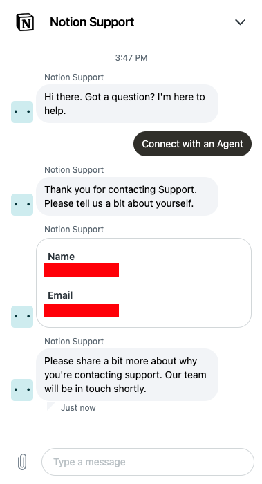Click bot avatar beside the Name/Email card
Screen dimensions: 262x484
coord(22,317)
